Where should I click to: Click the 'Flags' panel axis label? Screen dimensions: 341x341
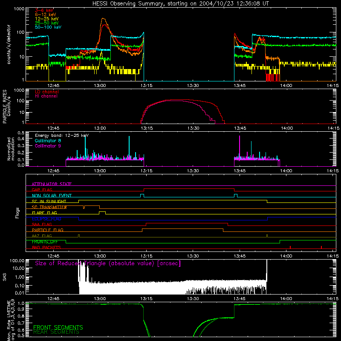coord(17,213)
